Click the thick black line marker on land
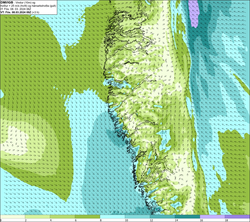250x222 pixels. click(x=131, y=63)
